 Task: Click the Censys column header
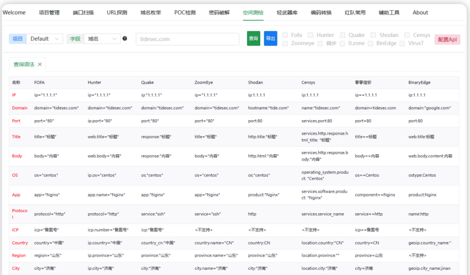click(308, 82)
